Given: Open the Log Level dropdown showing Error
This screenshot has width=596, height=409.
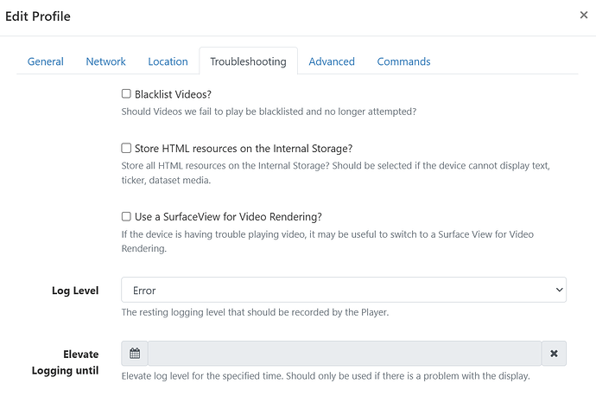Looking at the screenshot, I should (x=343, y=291).
